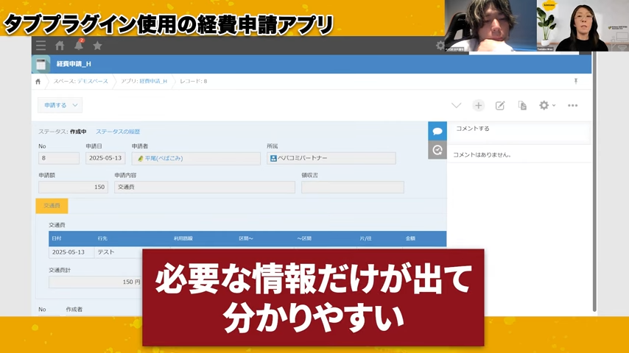Click the 申請日 value 2025-05-13

(x=105, y=158)
